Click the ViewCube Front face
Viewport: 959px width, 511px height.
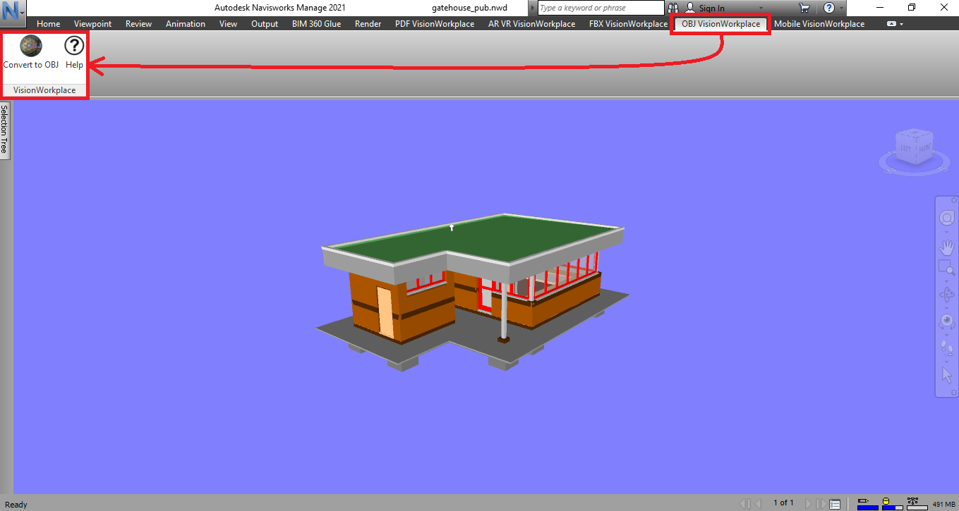(x=924, y=148)
